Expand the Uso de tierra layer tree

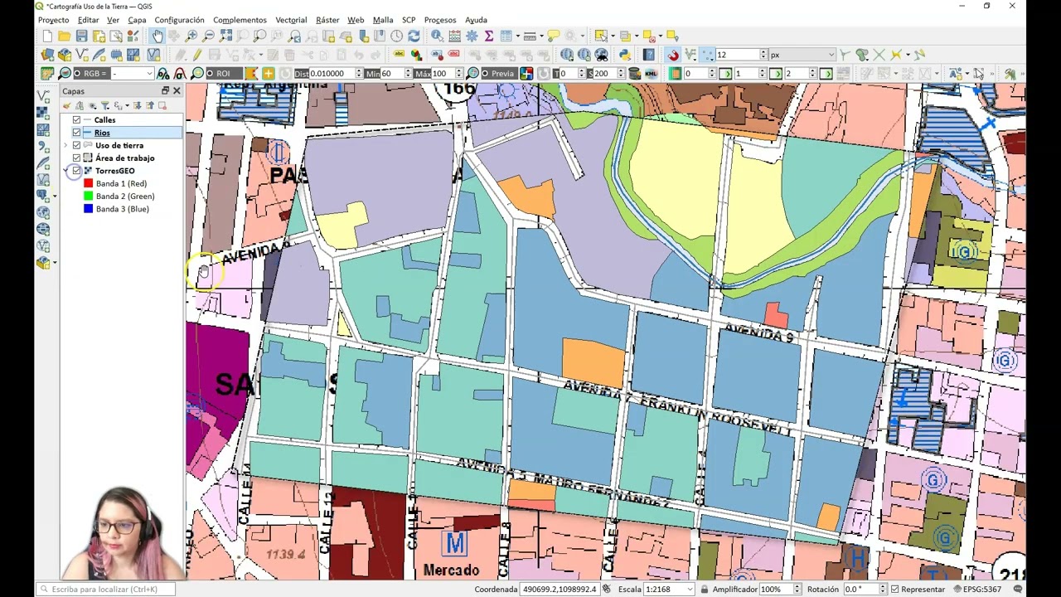65,145
